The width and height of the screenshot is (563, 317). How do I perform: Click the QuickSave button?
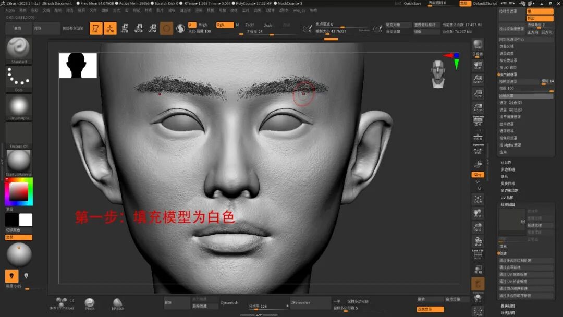click(x=413, y=3)
